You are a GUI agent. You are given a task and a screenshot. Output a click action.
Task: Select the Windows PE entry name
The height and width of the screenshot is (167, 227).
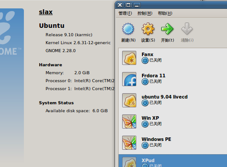tap(156, 139)
